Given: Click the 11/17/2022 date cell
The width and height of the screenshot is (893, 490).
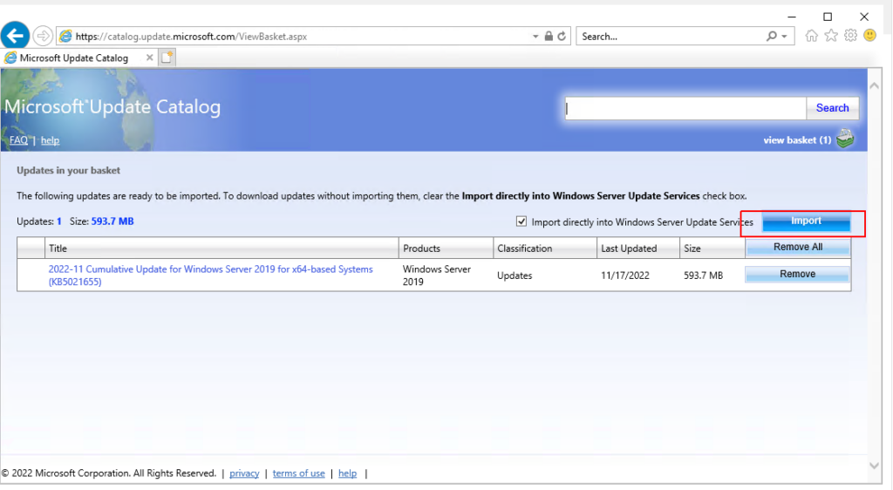Looking at the screenshot, I should point(624,276).
